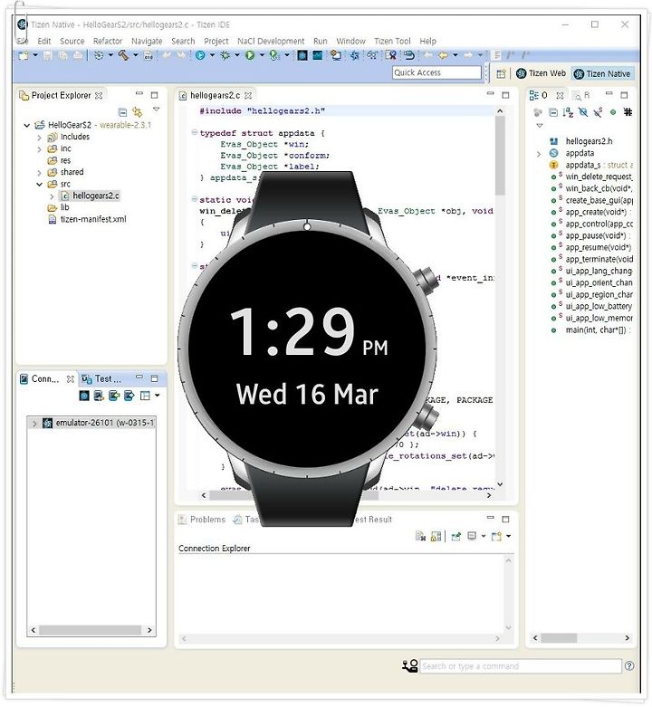Click the Open Perspective icon
The image size is (652, 707).
point(501,74)
